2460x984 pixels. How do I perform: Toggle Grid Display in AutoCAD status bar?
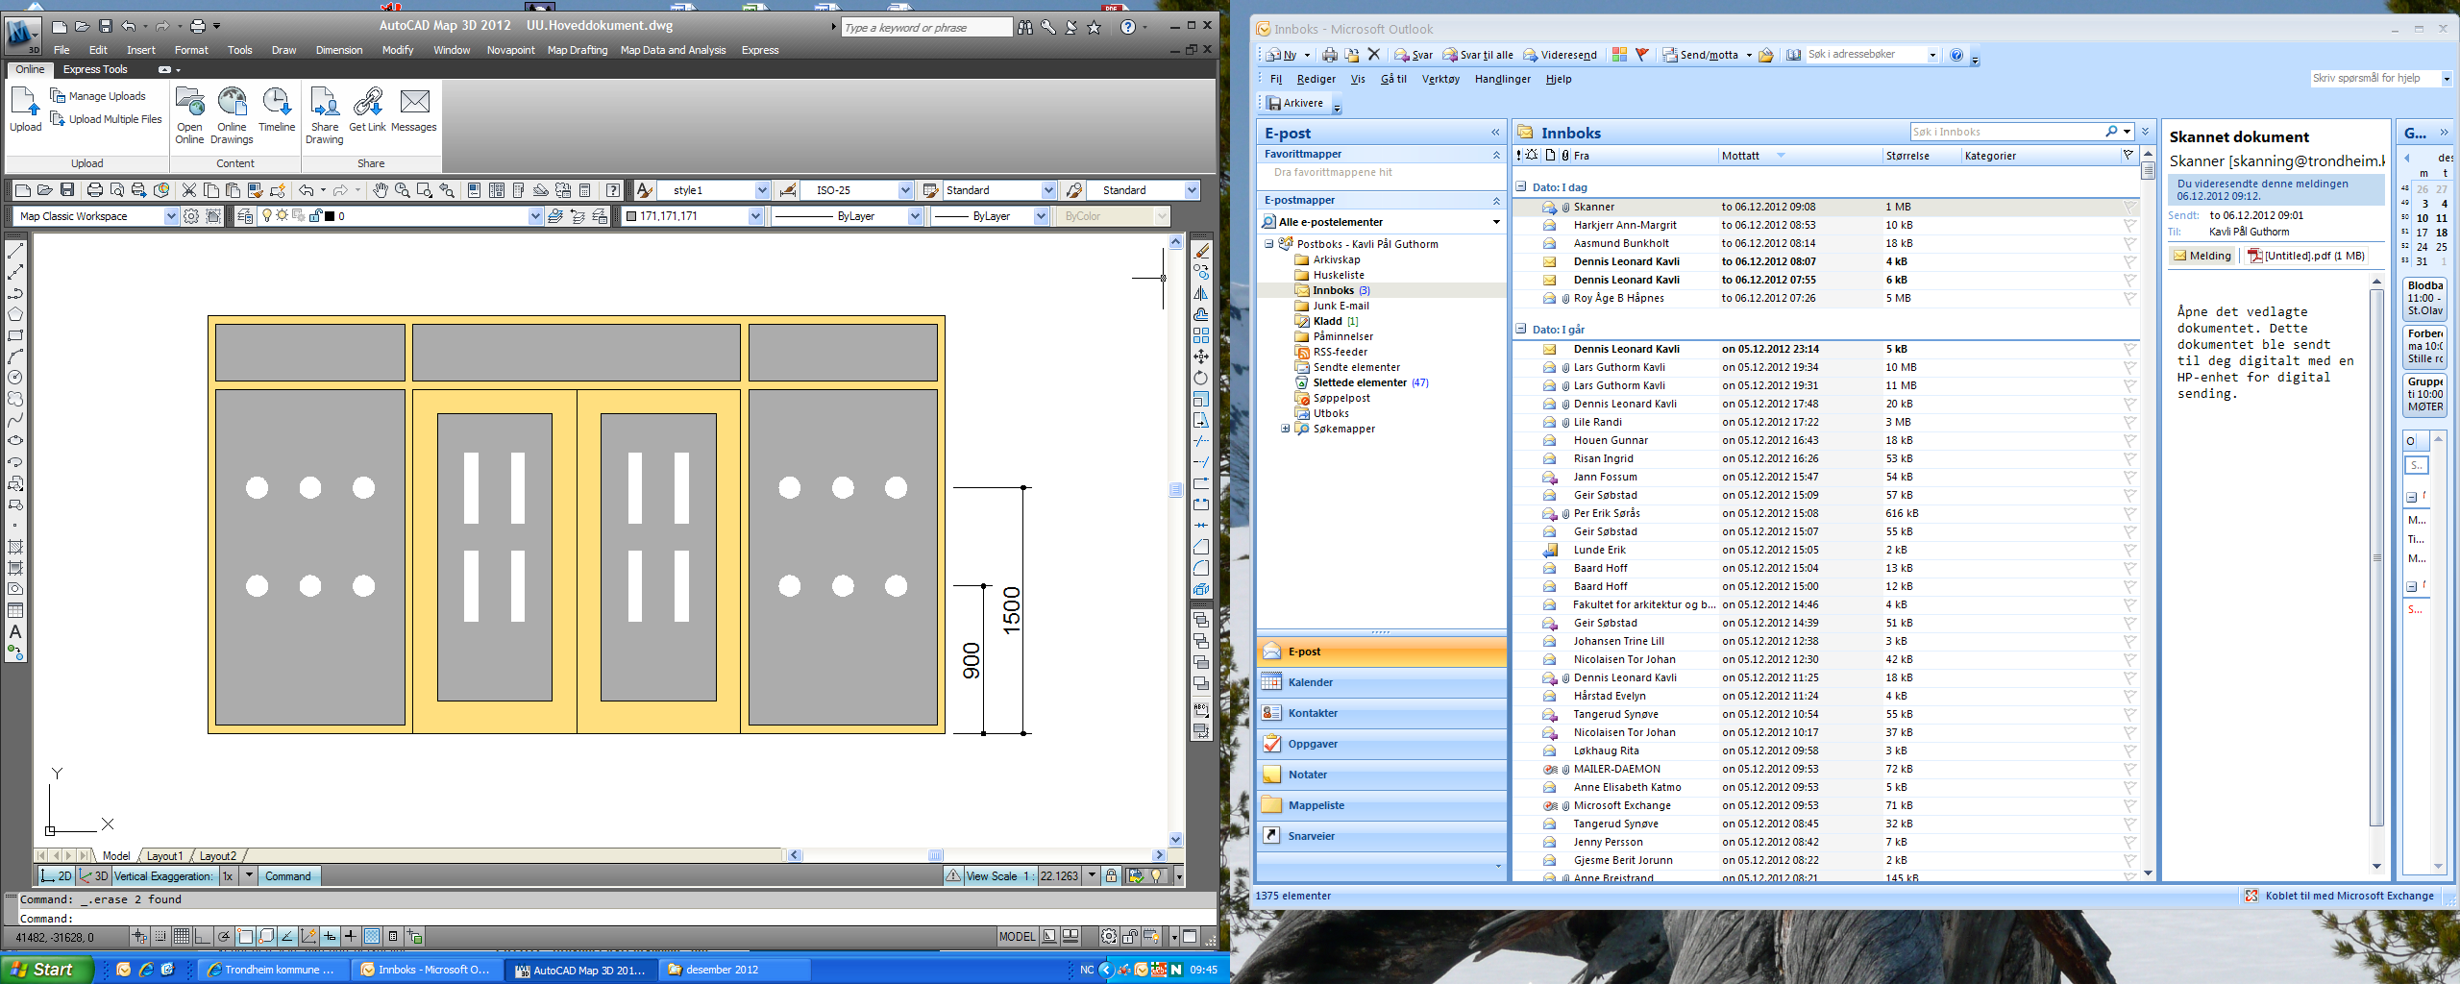tap(182, 936)
